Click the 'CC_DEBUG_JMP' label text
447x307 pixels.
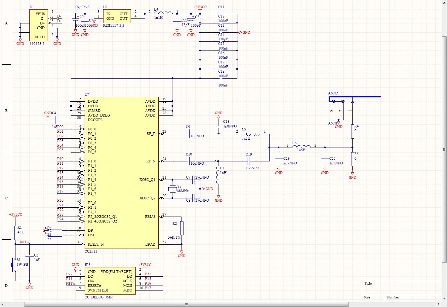coord(99,297)
